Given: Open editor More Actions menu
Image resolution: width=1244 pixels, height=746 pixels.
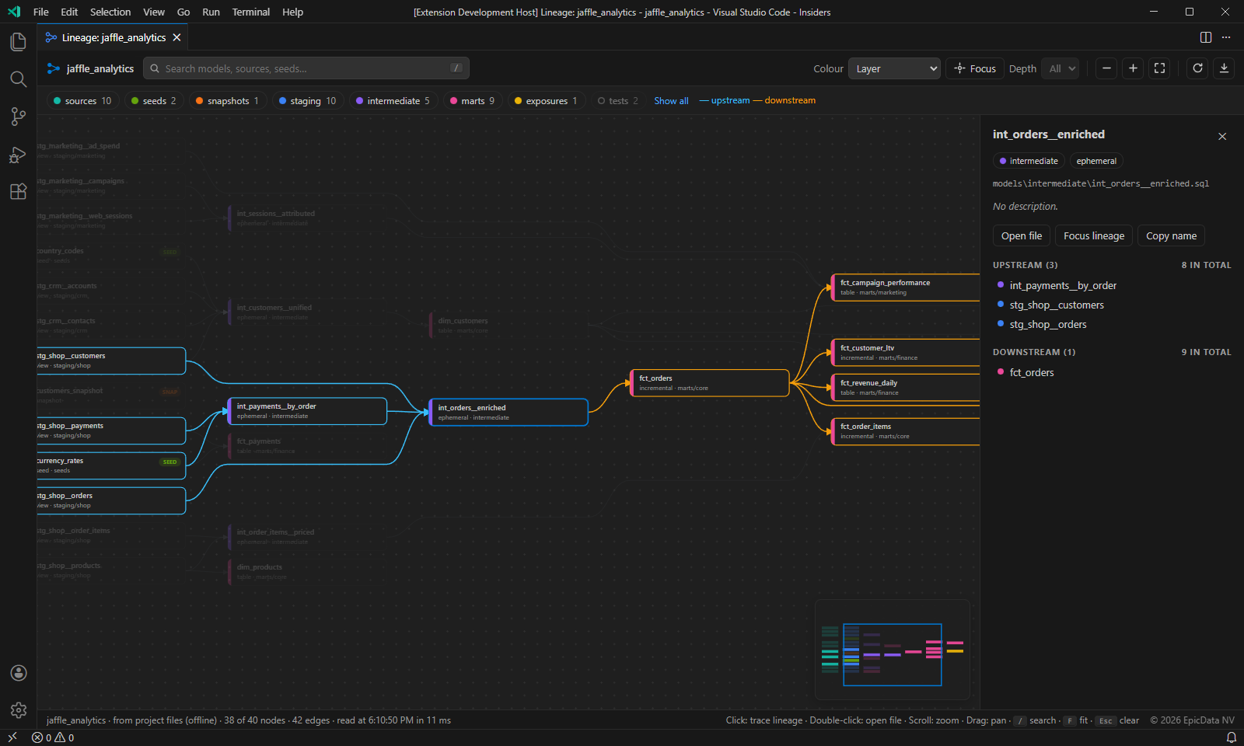Looking at the screenshot, I should coord(1226,37).
